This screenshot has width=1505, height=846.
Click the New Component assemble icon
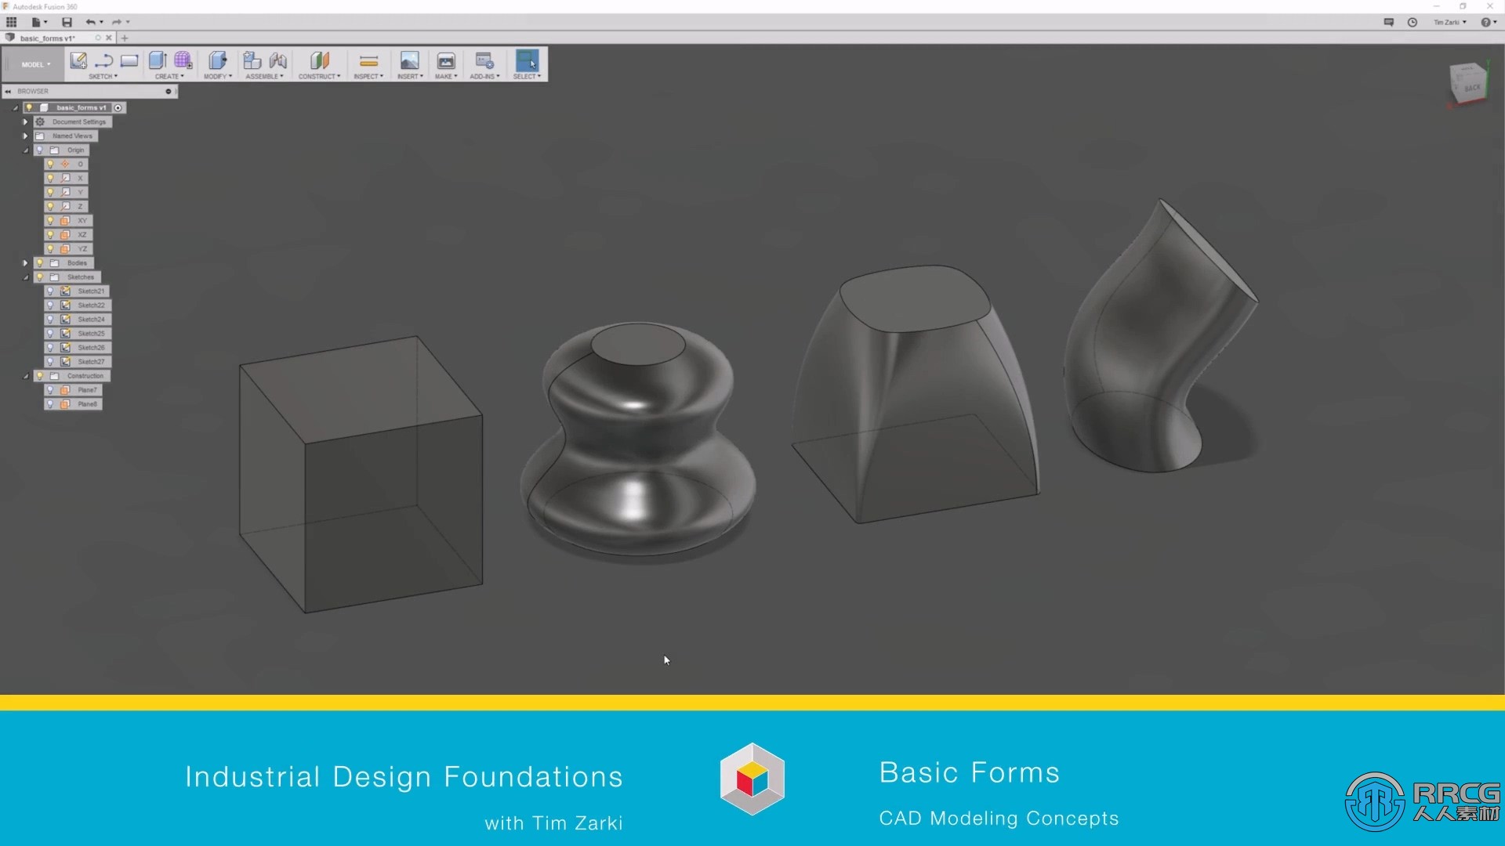pyautogui.click(x=252, y=61)
